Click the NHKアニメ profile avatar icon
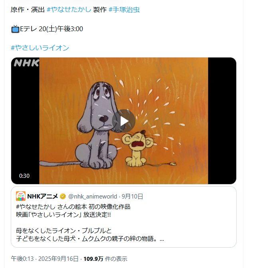The height and width of the screenshot is (268, 253). tap(21, 196)
